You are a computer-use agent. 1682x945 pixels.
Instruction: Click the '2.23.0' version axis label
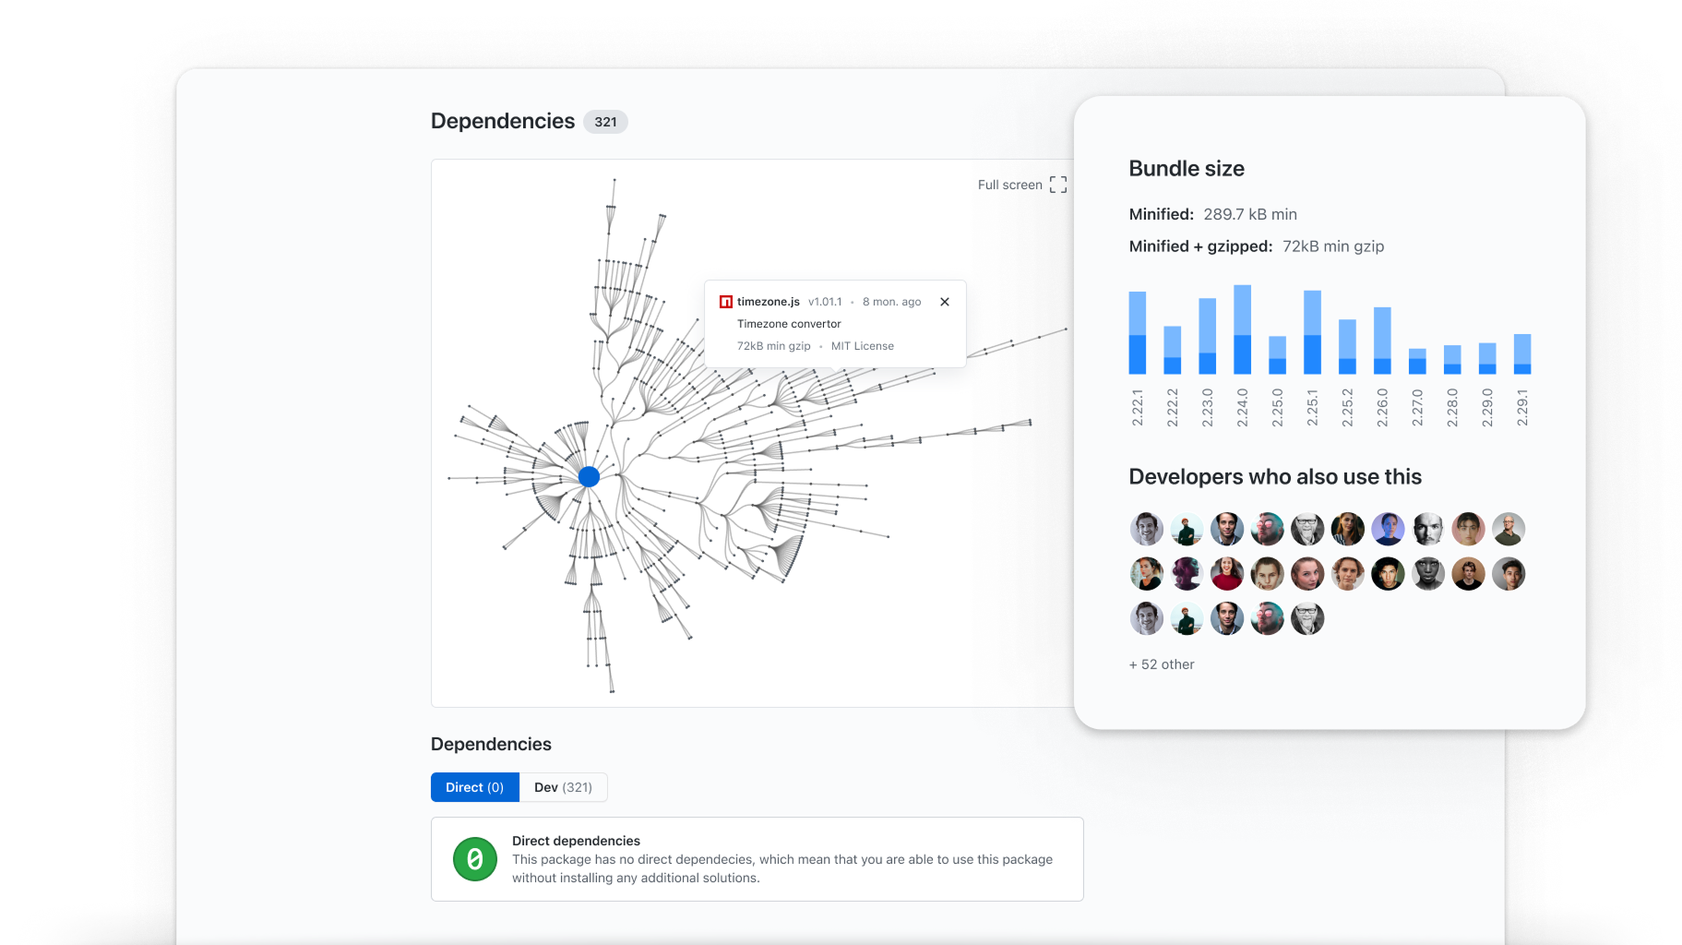pos(1207,408)
